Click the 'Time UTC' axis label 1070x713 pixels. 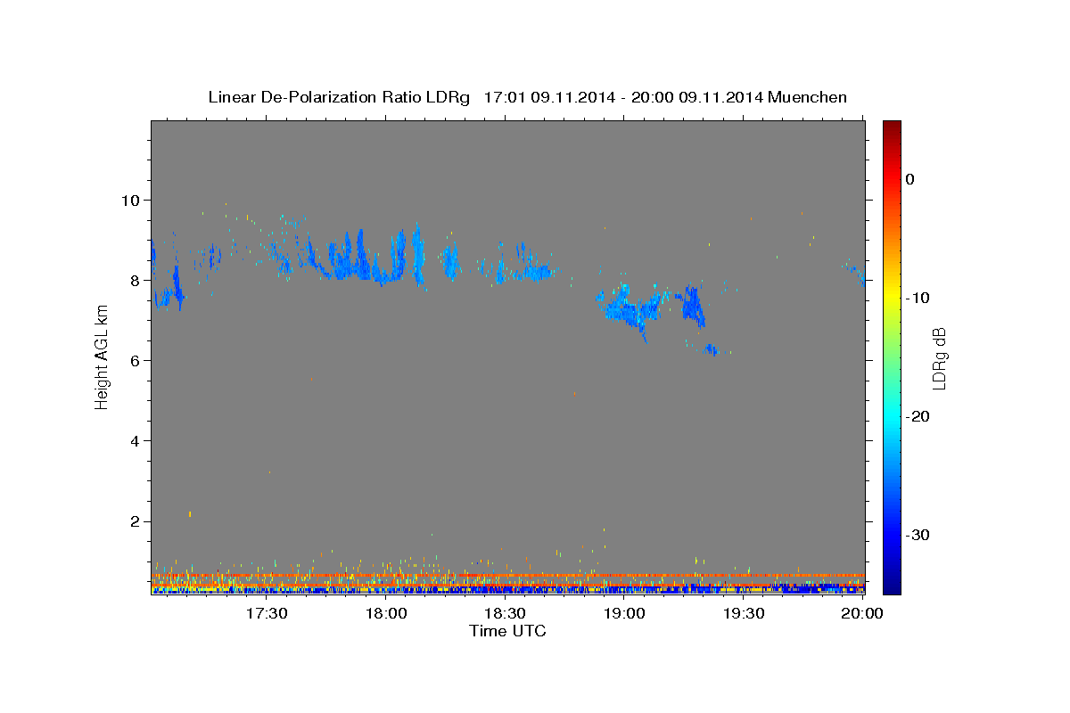click(507, 631)
